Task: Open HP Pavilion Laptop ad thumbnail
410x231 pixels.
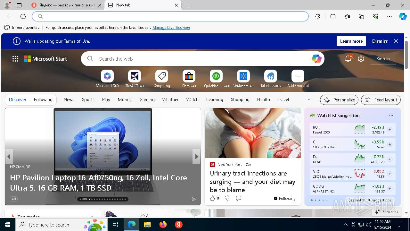Action: pos(103,157)
